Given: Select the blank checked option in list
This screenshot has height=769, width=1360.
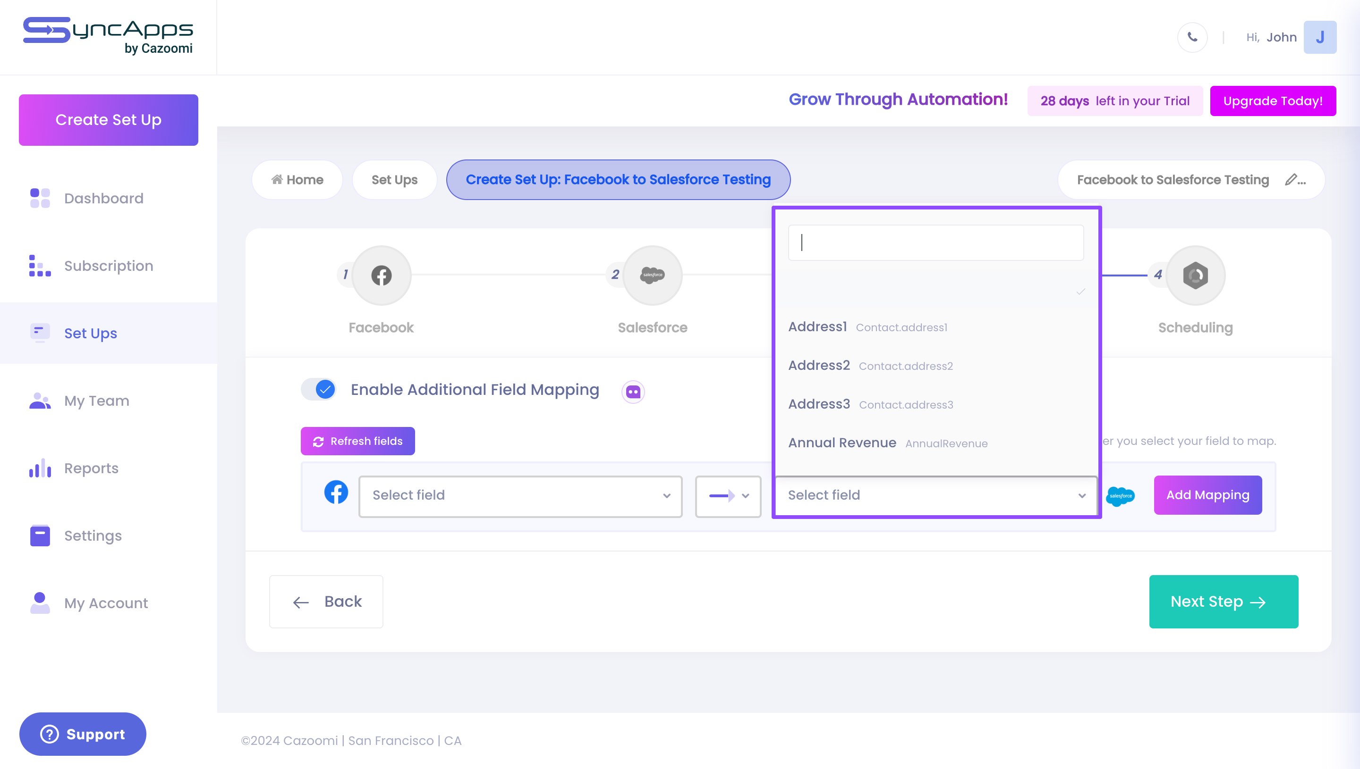Looking at the screenshot, I should [935, 291].
